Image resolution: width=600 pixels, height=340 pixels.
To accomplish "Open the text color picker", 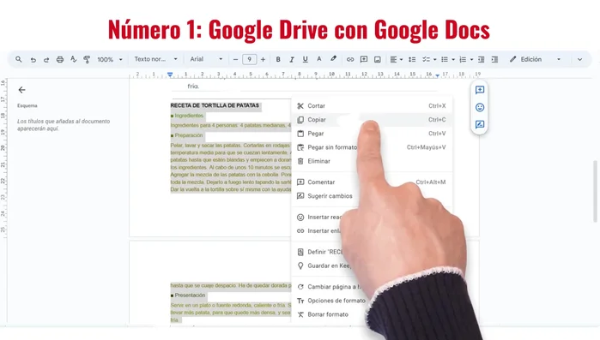I will (x=318, y=59).
